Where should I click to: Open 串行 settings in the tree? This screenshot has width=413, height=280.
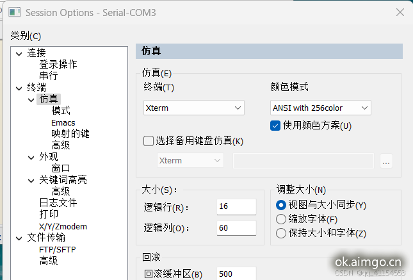tap(48, 76)
